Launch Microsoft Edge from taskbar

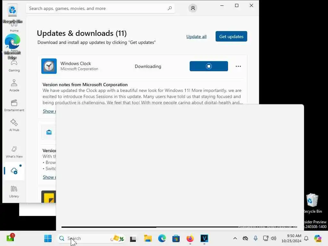162,238
